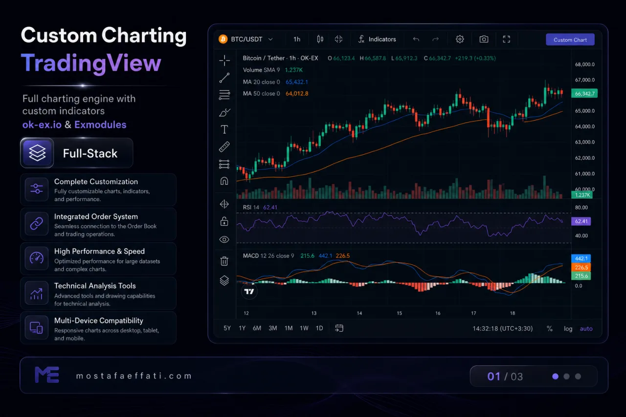Viewport: 626px width, 417px height.
Task: Select the 1D date range
Action: (x=319, y=328)
